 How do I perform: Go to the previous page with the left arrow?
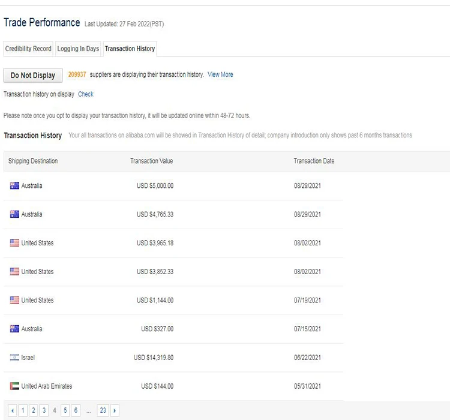12,410
